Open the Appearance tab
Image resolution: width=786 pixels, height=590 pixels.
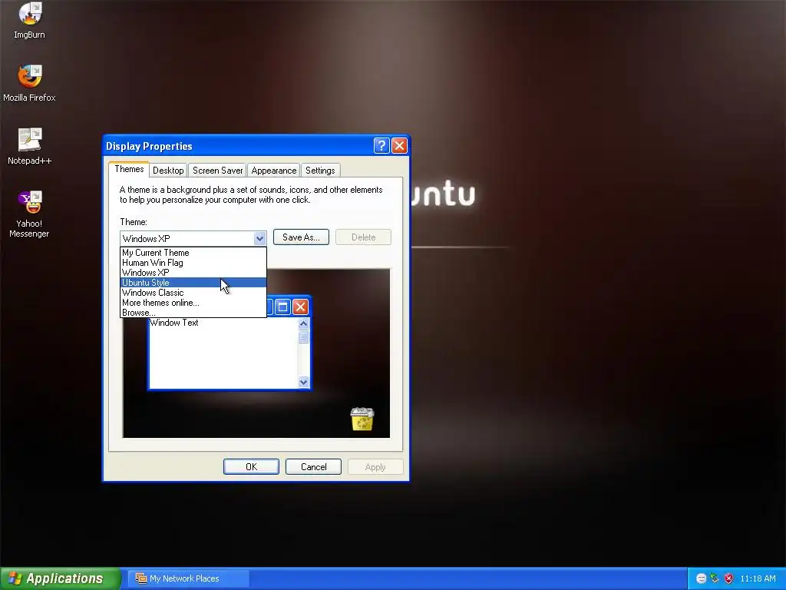tap(274, 171)
